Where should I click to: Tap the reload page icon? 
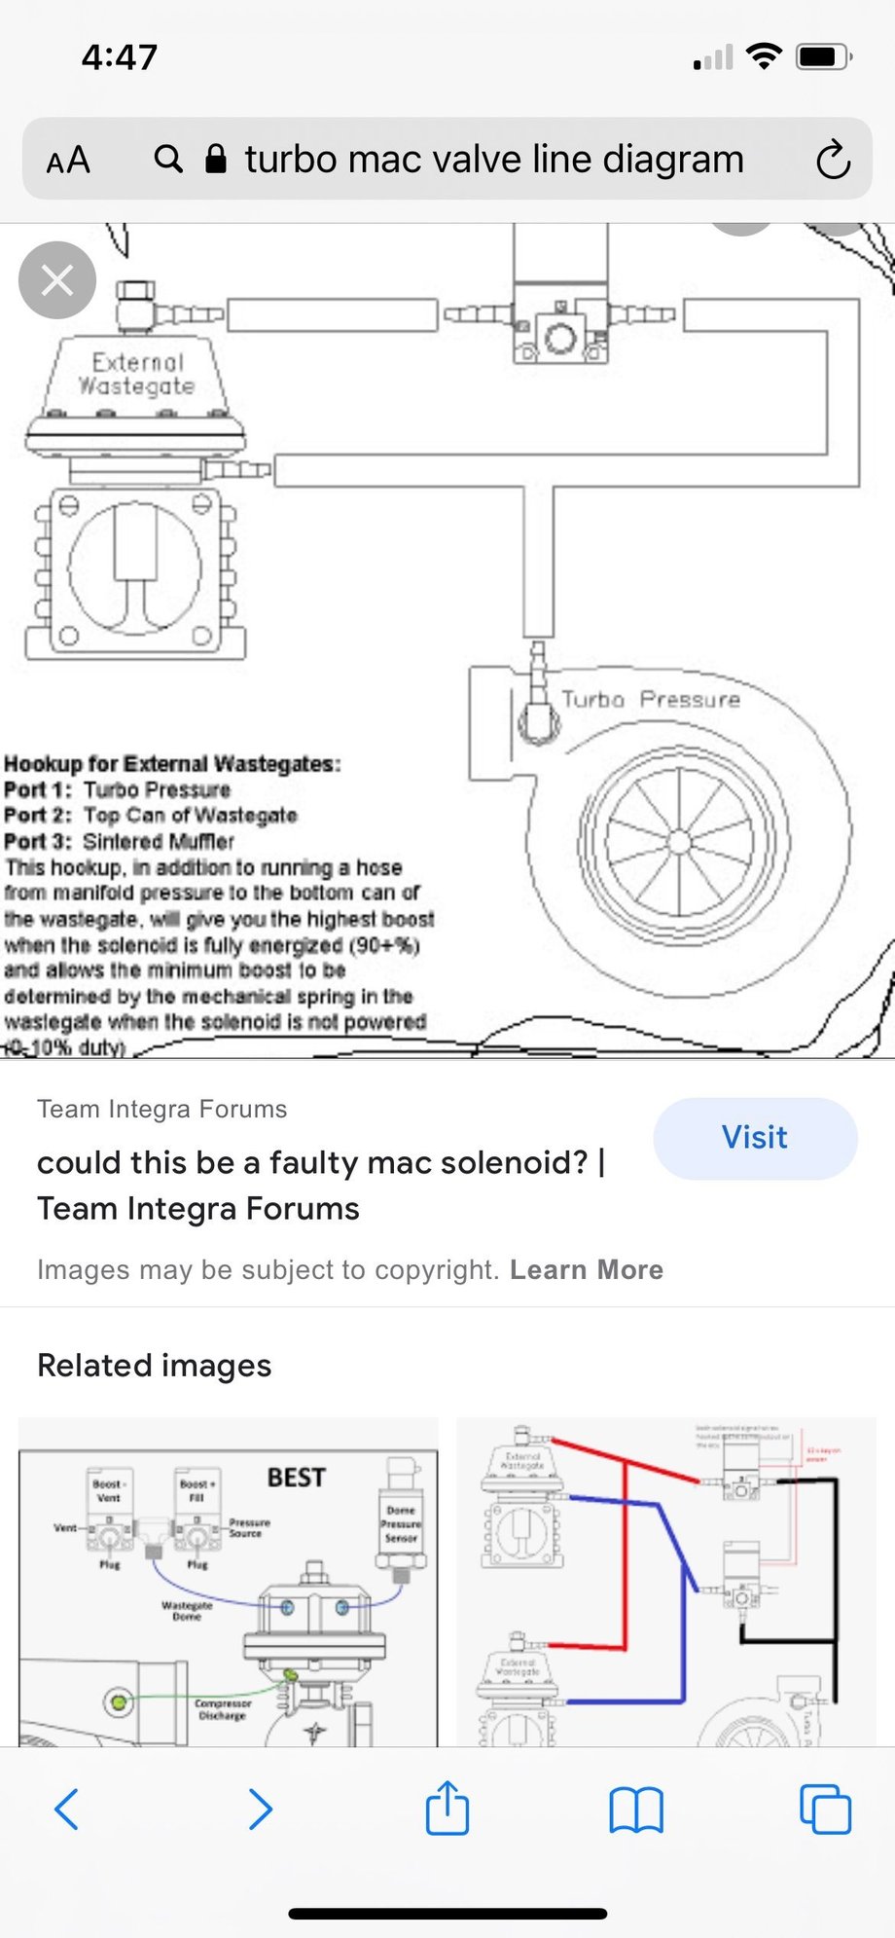[x=833, y=160]
